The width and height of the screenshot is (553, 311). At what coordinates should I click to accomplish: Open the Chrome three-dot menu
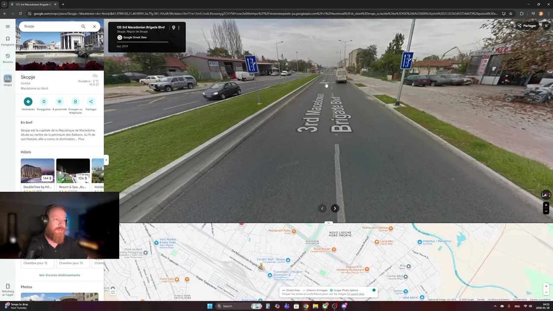549,13
